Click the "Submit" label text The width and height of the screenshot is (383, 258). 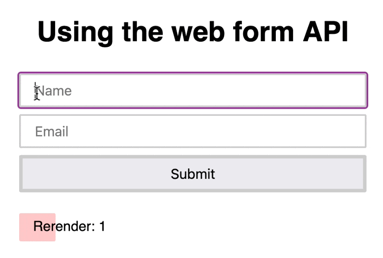click(192, 174)
